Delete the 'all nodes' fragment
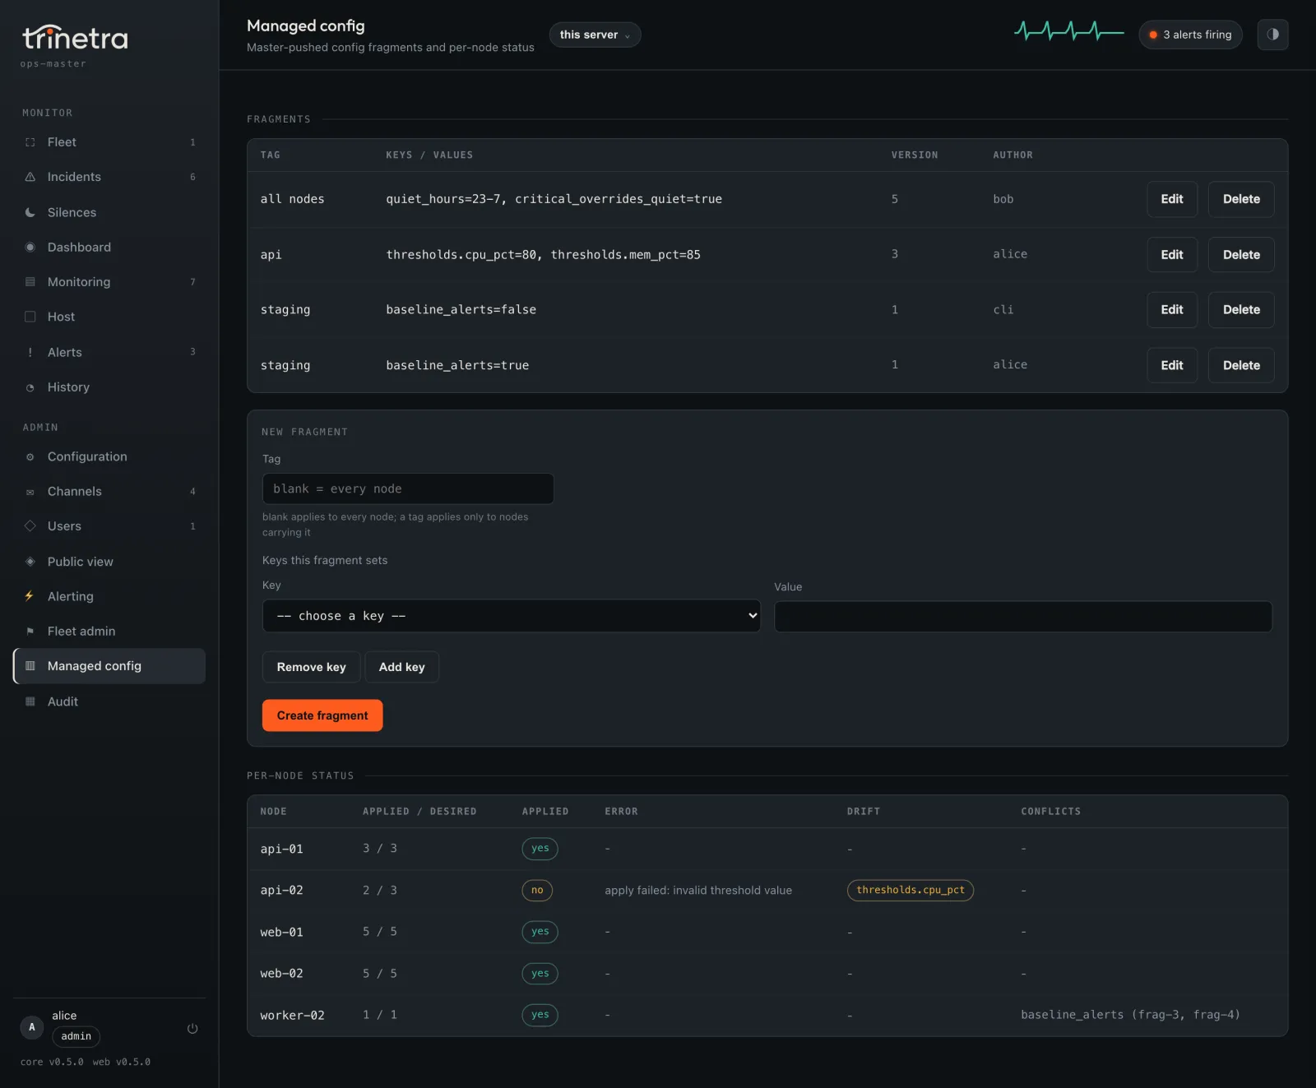This screenshot has height=1088, width=1316. (x=1241, y=199)
